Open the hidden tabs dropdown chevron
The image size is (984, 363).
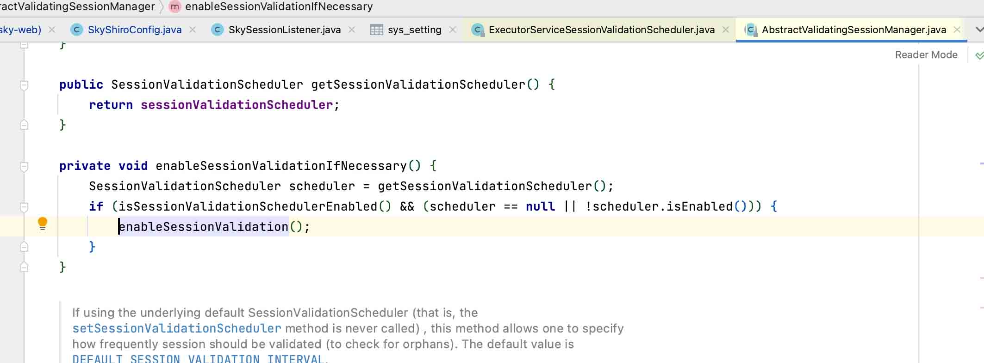point(979,30)
